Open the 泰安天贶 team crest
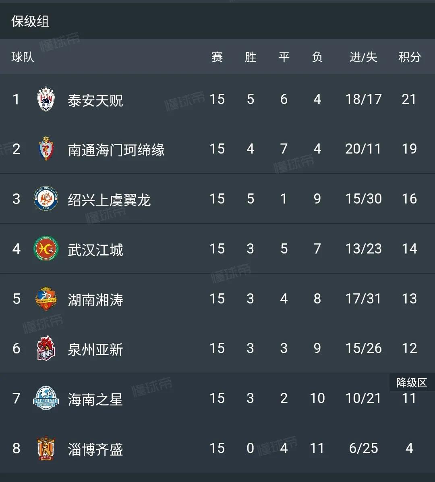Image resolution: width=435 pixels, height=482 pixels. (x=46, y=99)
